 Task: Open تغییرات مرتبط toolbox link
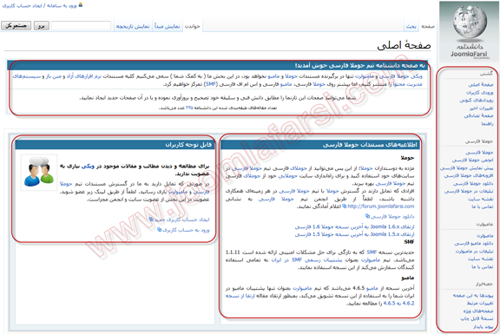[x=480, y=303]
